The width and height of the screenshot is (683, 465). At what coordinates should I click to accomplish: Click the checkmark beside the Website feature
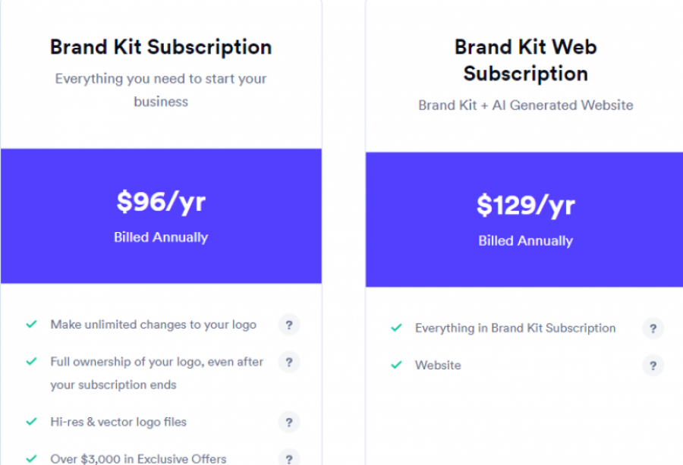(395, 365)
